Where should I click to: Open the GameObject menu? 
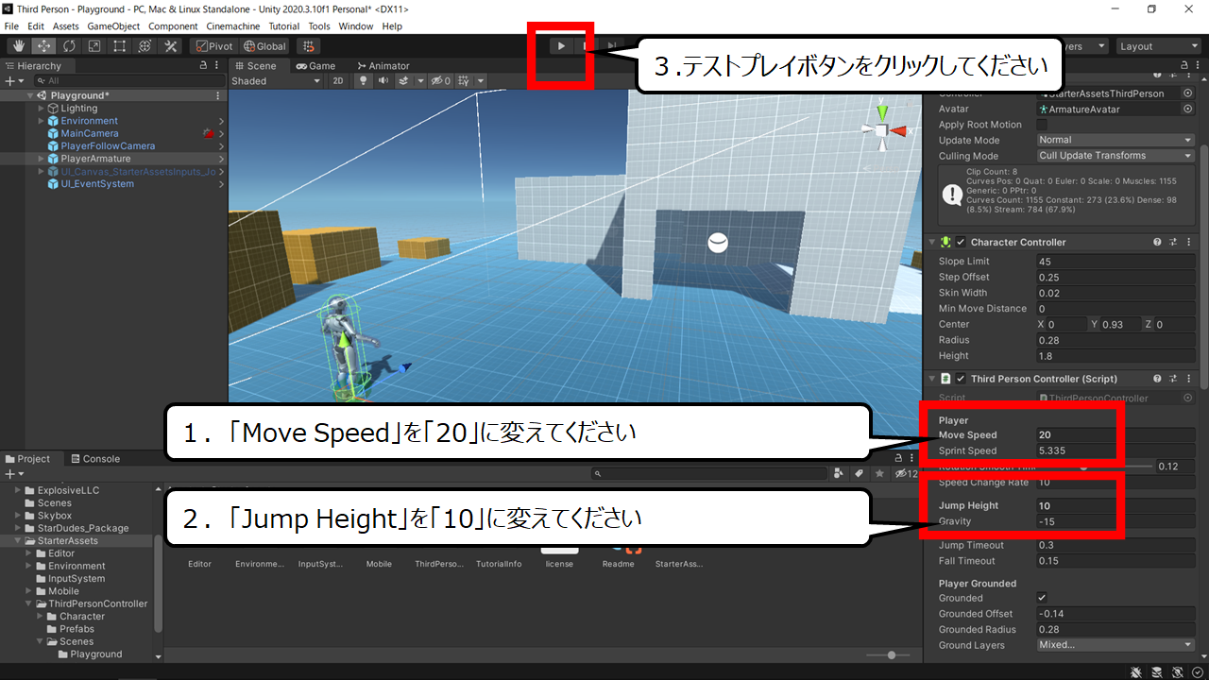click(x=115, y=26)
